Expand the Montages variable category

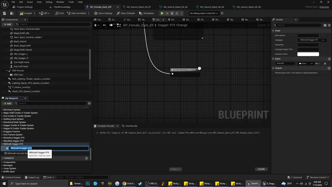[x=2, y=165]
